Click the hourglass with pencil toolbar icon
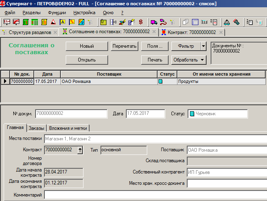 click(122, 22)
